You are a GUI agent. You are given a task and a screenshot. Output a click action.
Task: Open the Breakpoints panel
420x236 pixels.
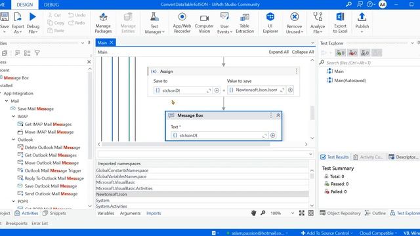(16, 223)
